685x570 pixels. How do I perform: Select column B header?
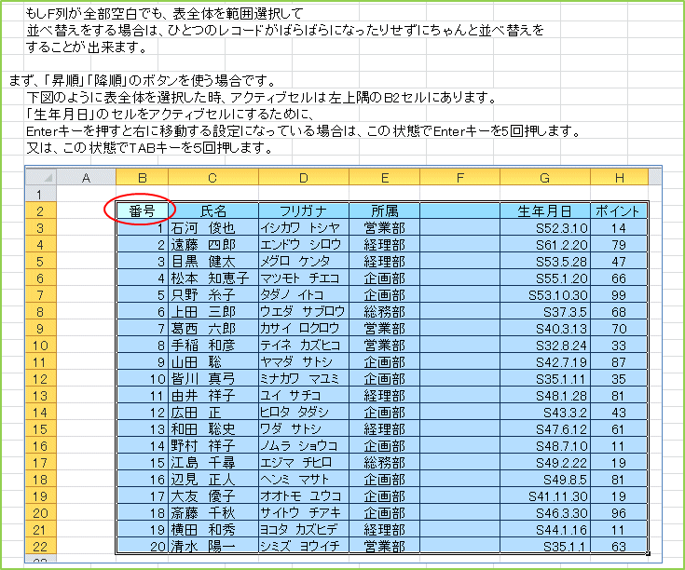pyautogui.click(x=142, y=177)
